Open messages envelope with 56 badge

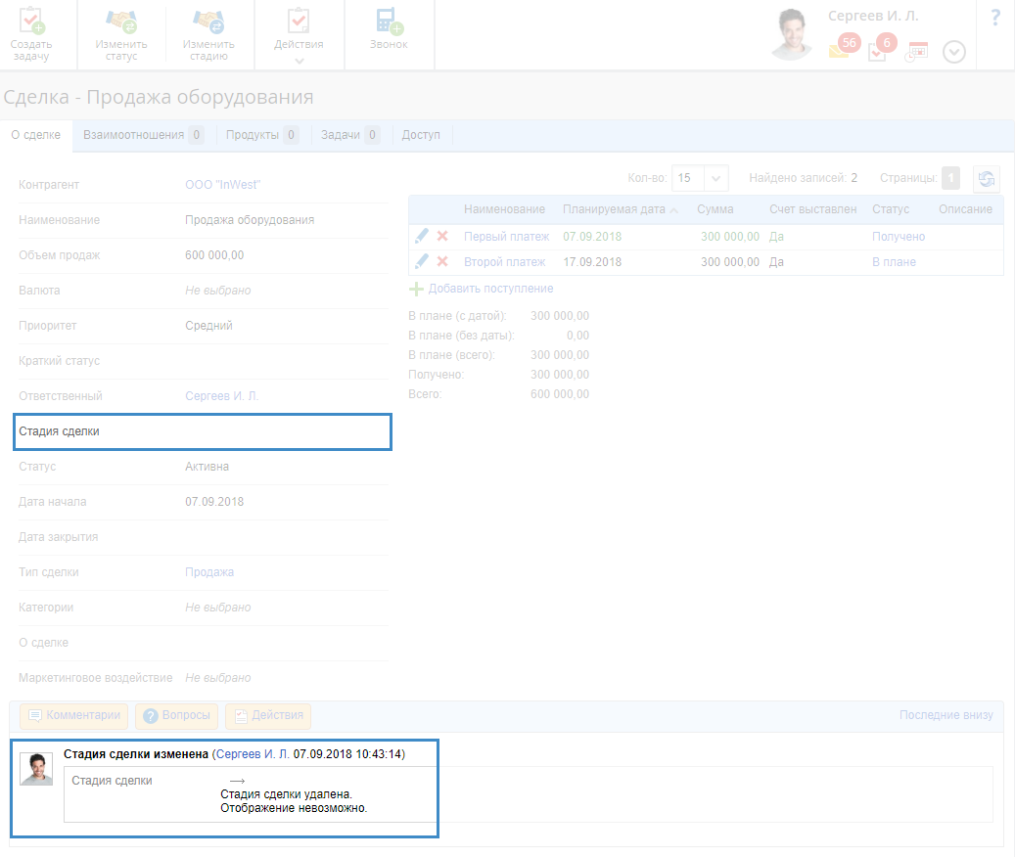tap(840, 51)
